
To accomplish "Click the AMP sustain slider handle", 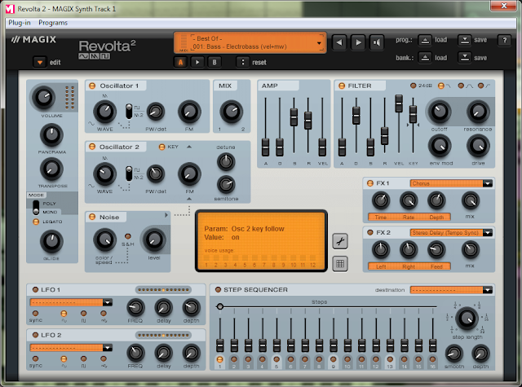I will point(294,117).
